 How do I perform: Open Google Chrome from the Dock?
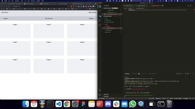[x=67, y=104]
